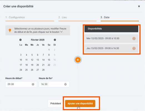
Task: Close the Créer une disponibilité dialog
Action: (139, 6)
